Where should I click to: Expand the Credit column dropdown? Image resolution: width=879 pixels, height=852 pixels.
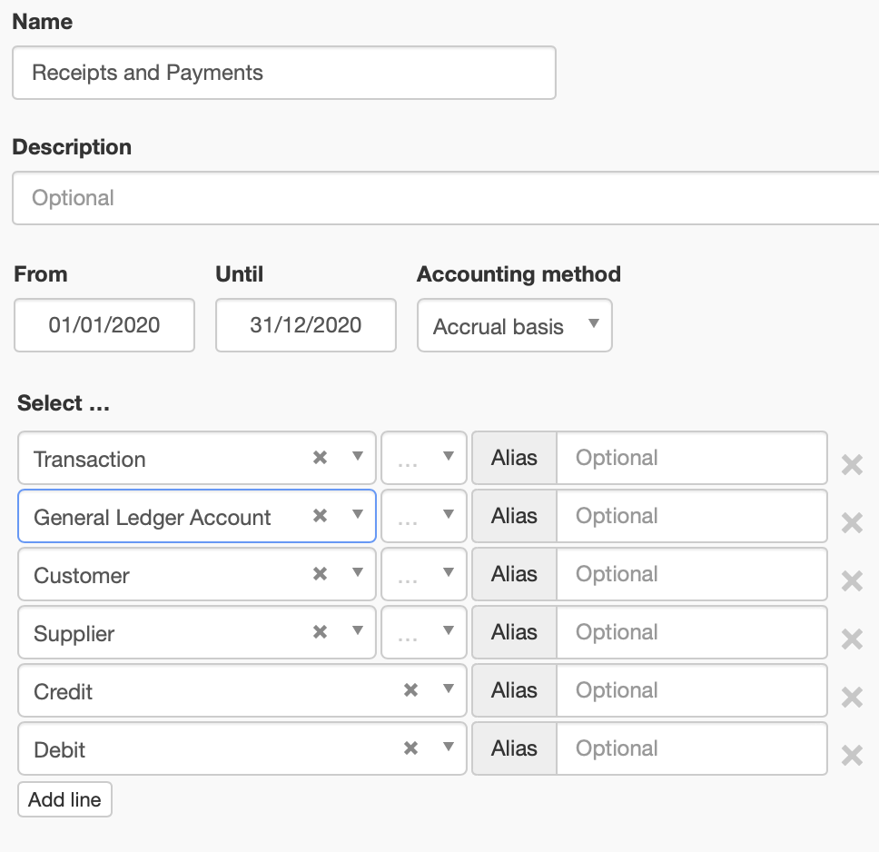pos(449,689)
